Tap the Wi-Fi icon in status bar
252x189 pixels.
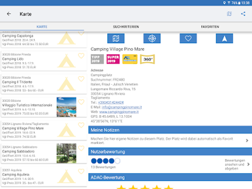pos(229,3)
